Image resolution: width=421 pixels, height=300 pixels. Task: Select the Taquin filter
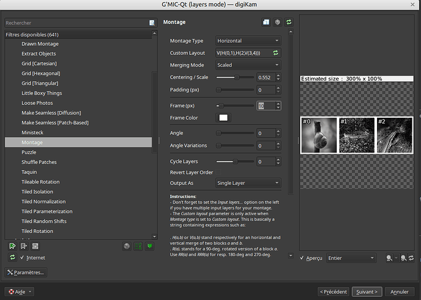[x=29, y=172]
